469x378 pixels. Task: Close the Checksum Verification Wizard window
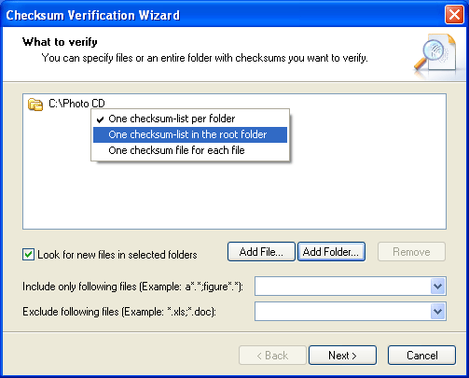point(454,15)
